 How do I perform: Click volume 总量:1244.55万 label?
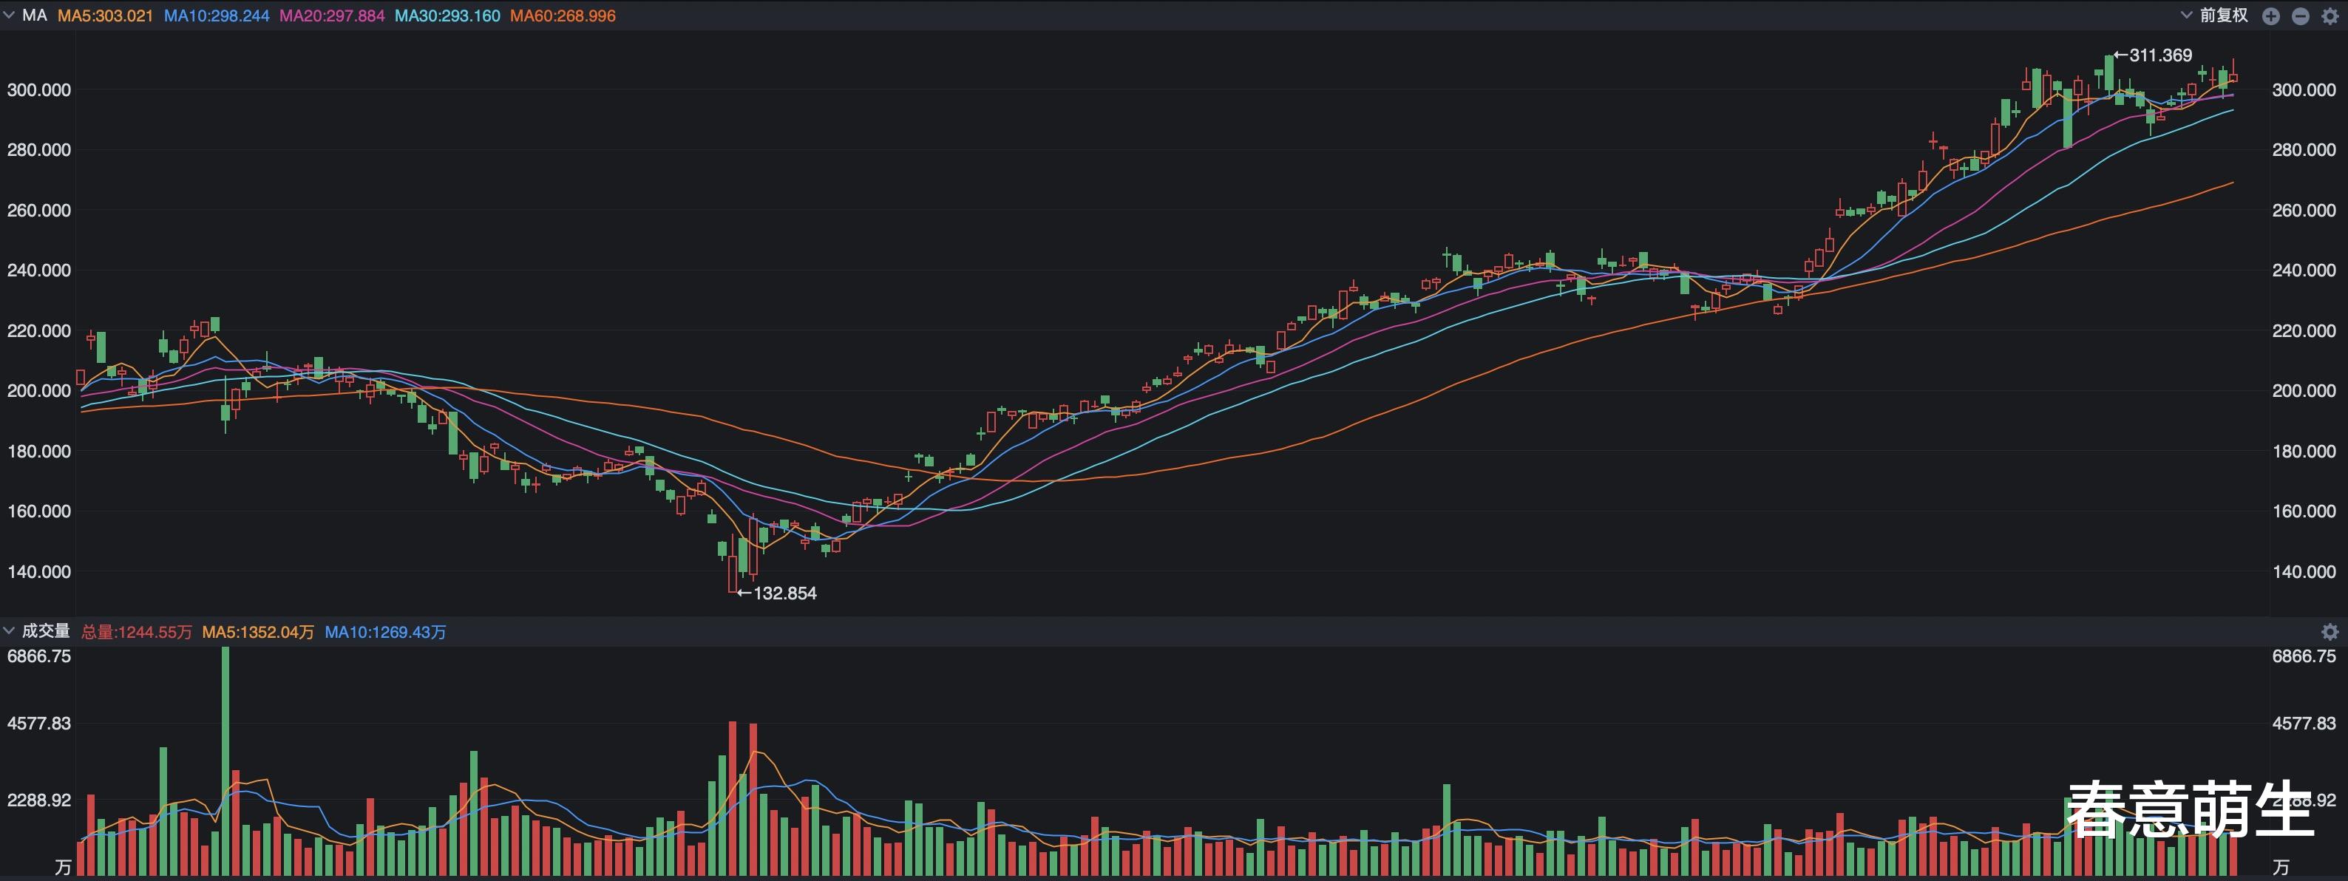[137, 631]
